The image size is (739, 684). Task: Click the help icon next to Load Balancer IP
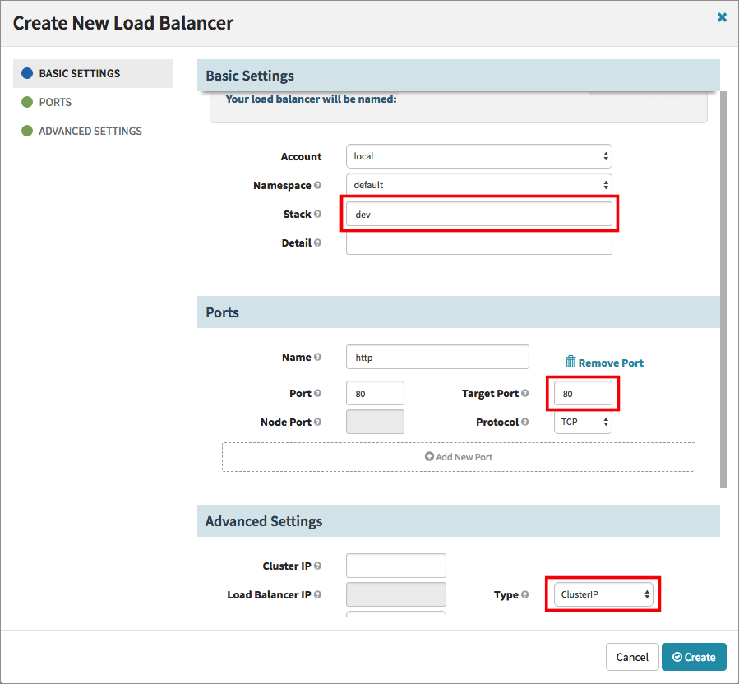tap(318, 595)
